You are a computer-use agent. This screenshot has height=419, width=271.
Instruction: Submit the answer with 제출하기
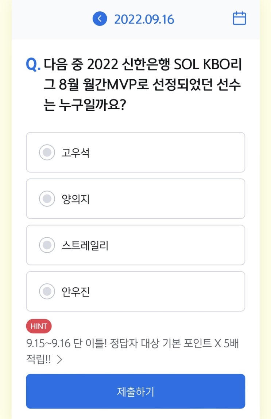click(135, 391)
